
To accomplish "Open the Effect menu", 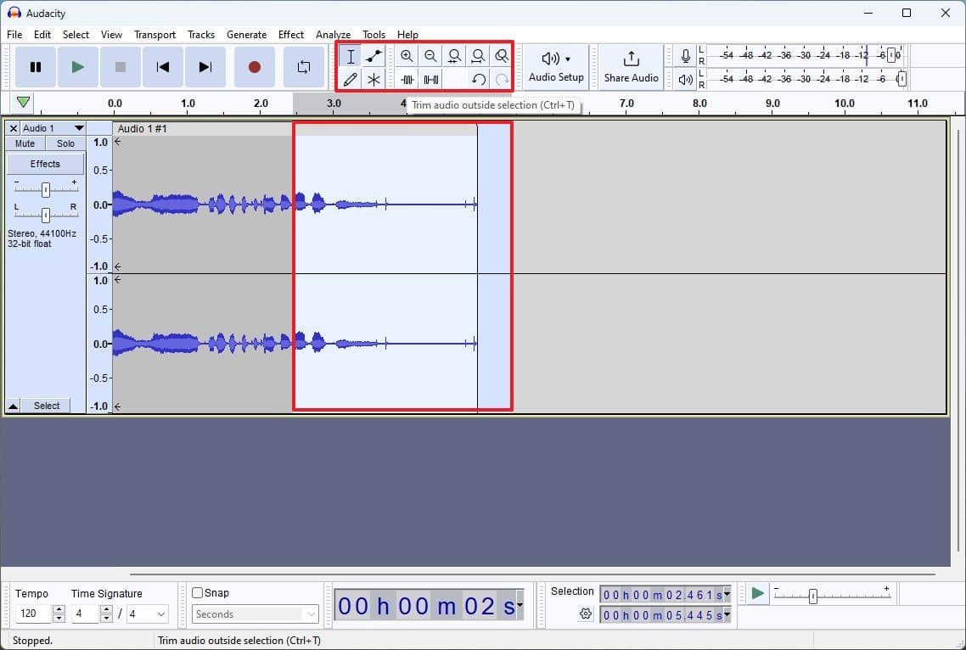I will pyautogui.click(x=290, y=35).
